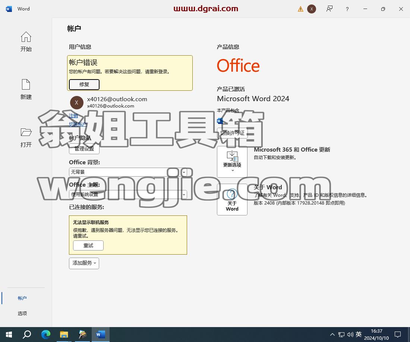Open the pinned app beside File Explorer
The image size is (410, 342).
tap(82, 335)
